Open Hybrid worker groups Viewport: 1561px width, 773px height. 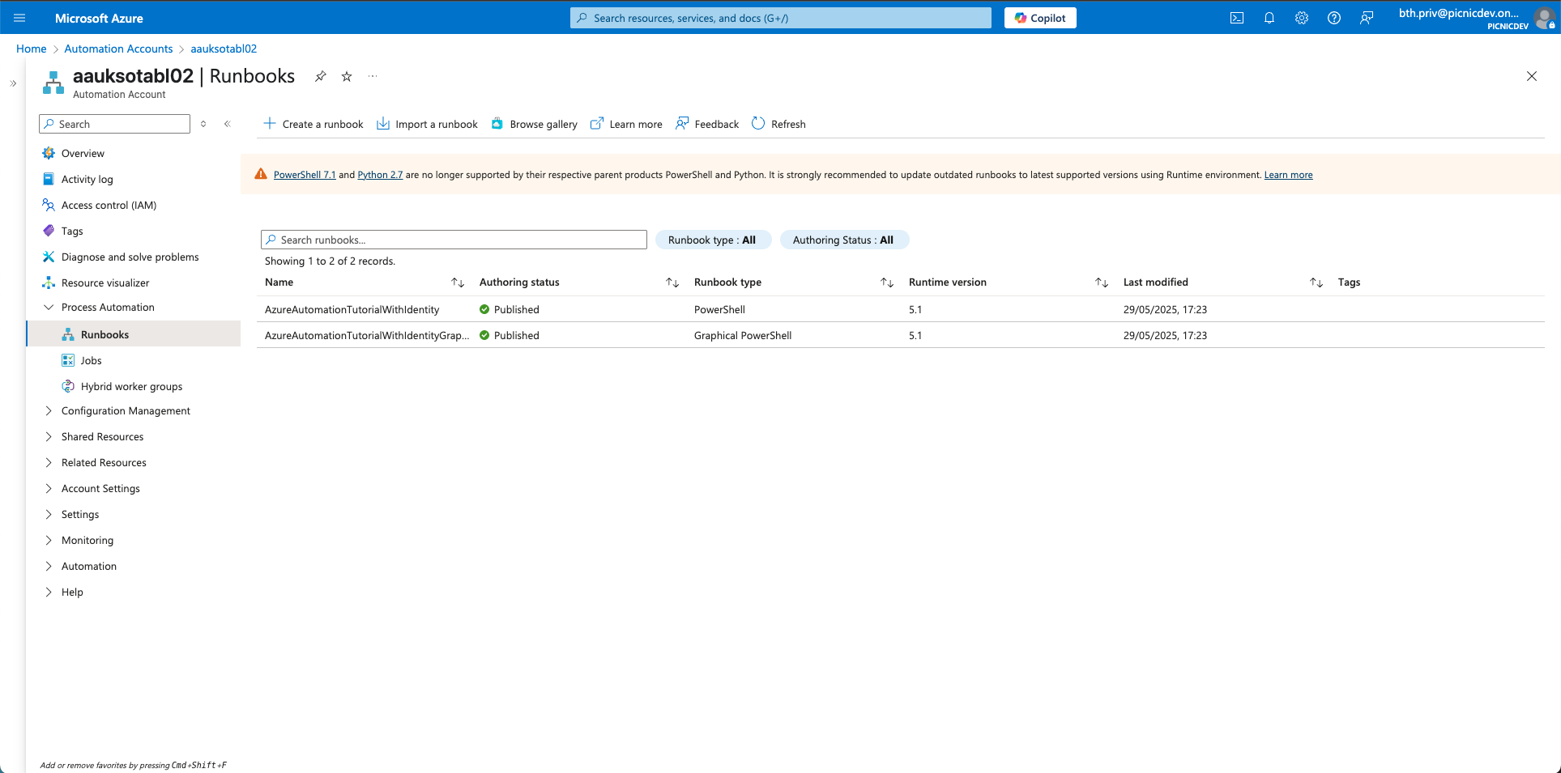(x=134, y=386)
